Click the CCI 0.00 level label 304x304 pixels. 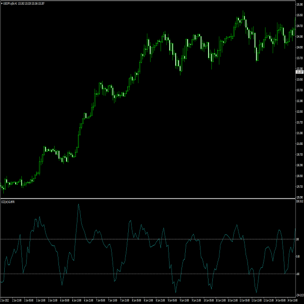click(x=298, y=256)
